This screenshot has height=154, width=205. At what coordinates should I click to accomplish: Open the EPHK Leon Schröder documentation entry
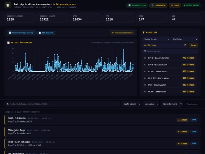pyautogui.click(x=102, y=143)
